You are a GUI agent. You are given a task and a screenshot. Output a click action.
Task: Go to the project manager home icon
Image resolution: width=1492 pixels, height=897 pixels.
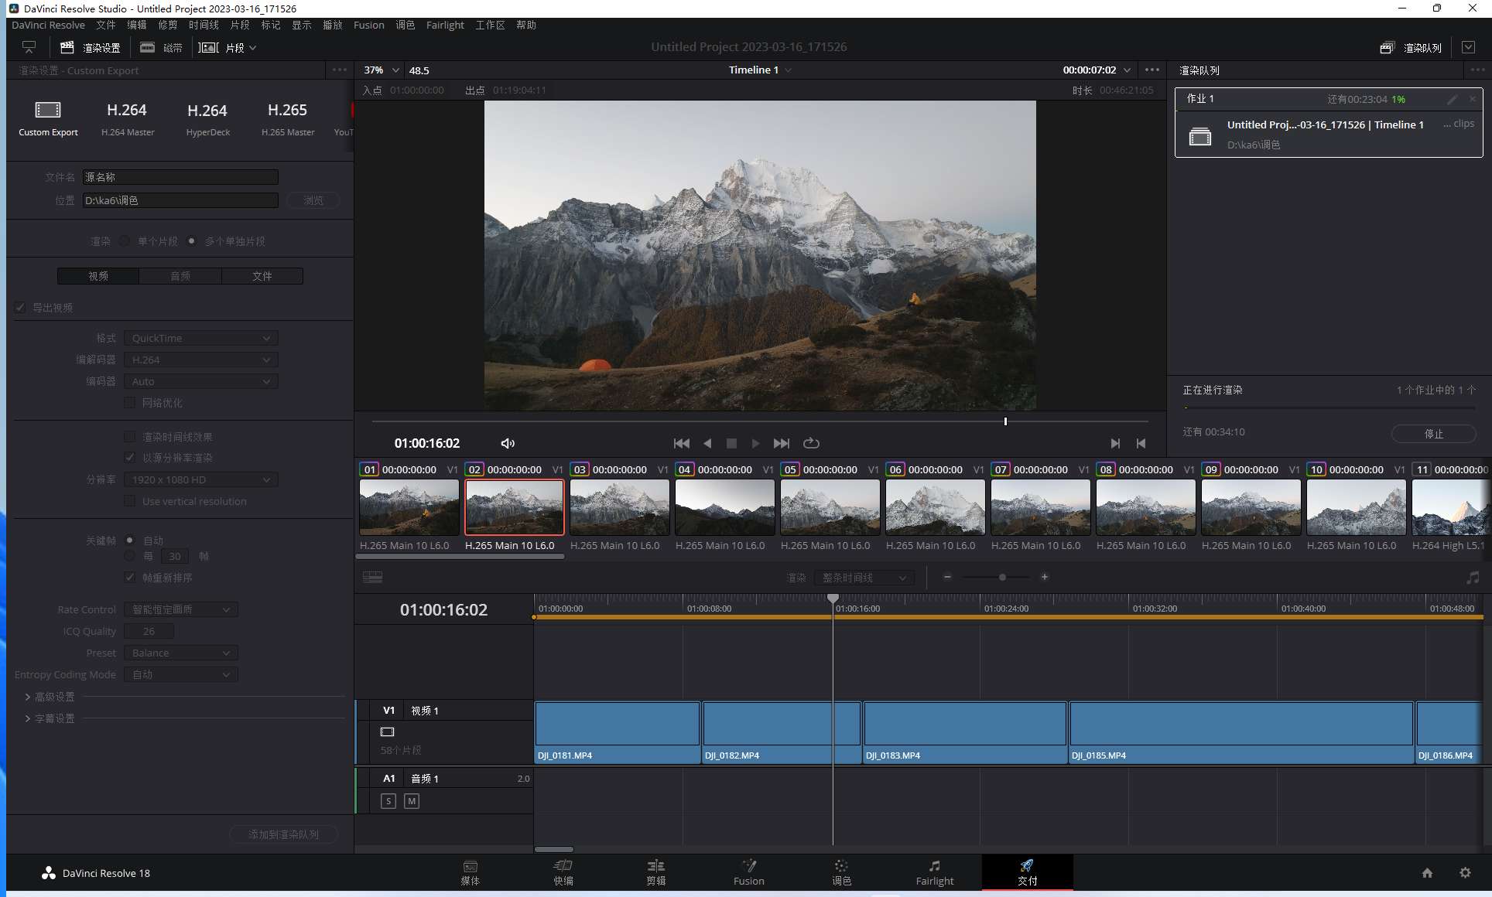tap(1427, 872)
